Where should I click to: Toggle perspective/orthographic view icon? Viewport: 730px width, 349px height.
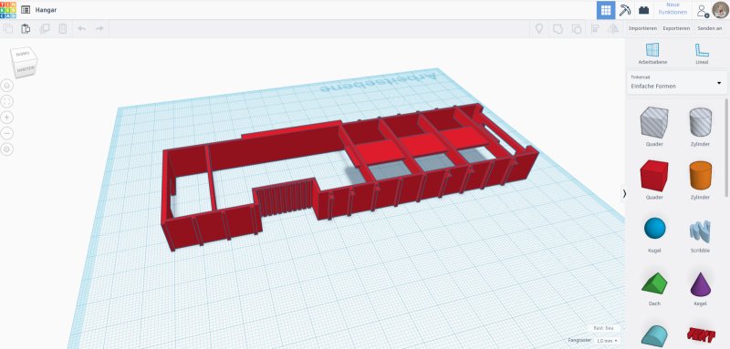pos(6,149)
